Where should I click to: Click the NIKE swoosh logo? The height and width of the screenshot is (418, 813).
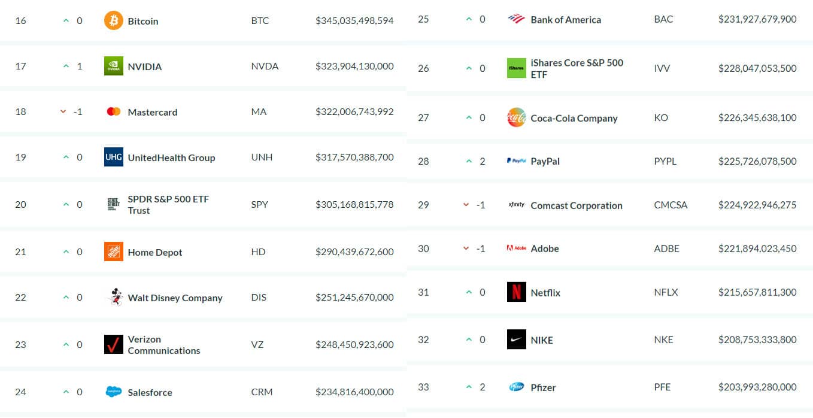516,340
